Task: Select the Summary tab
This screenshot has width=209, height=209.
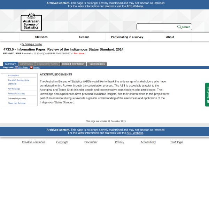Action: click(x=10, y=64)
